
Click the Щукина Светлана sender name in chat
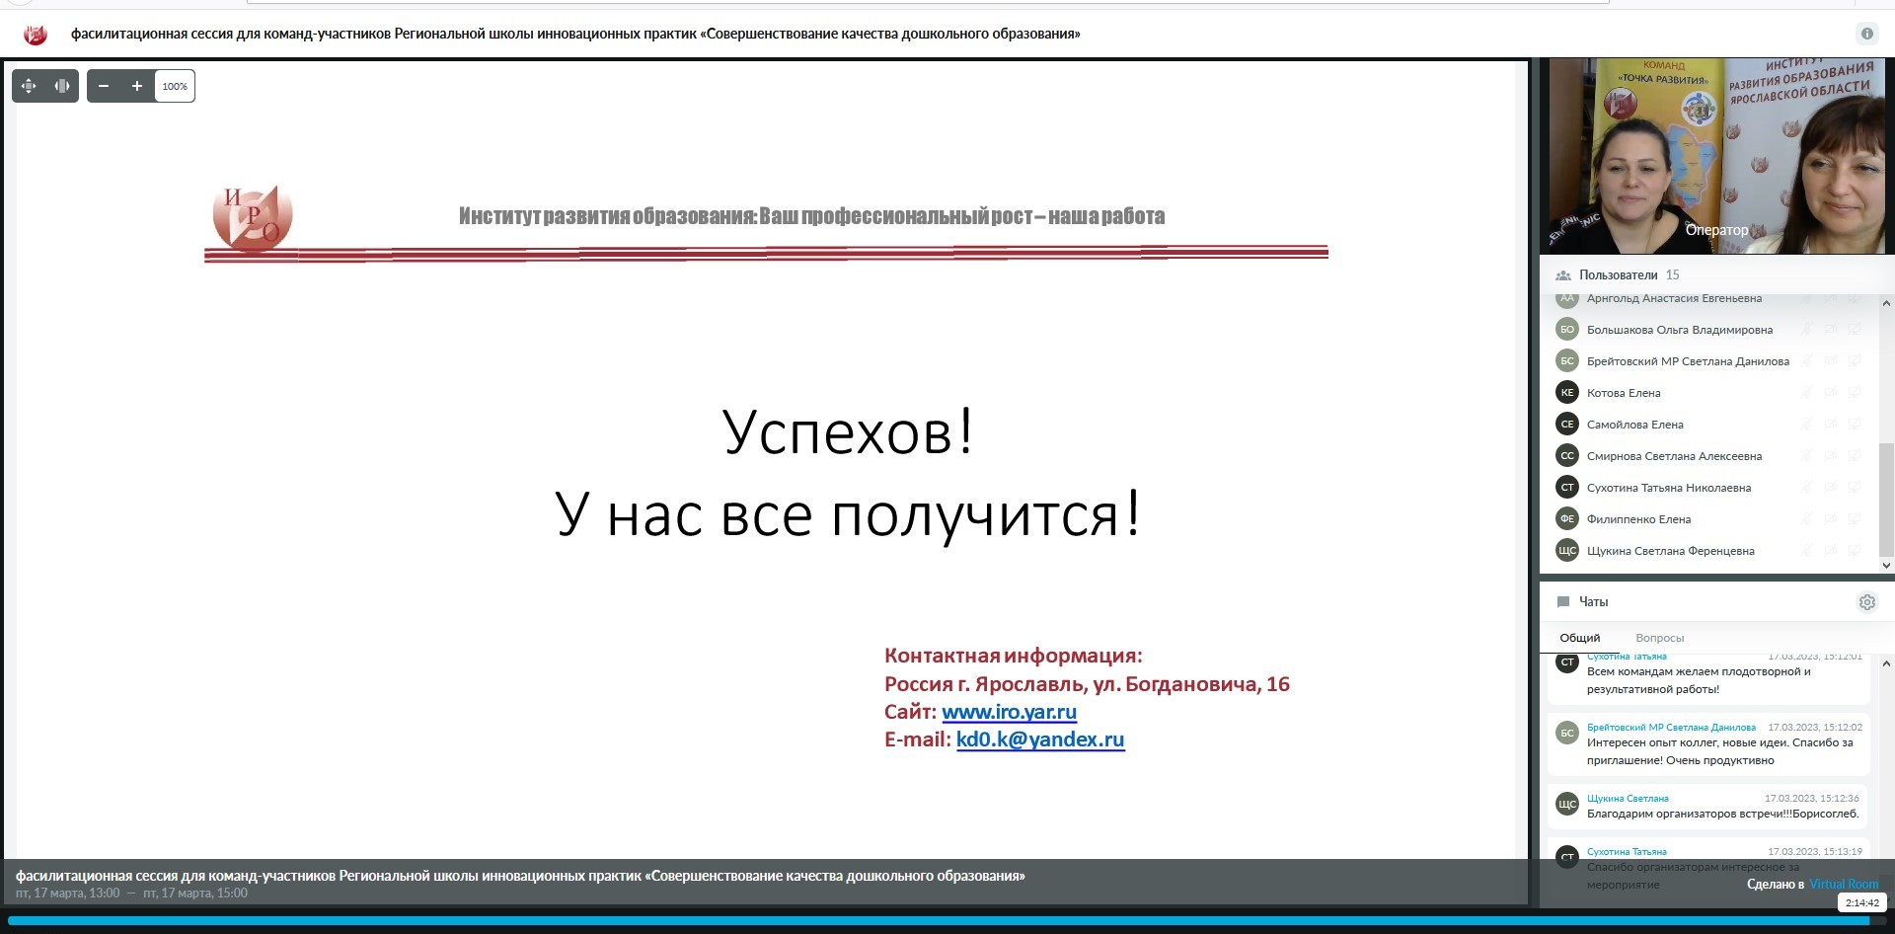[1628, 799]
